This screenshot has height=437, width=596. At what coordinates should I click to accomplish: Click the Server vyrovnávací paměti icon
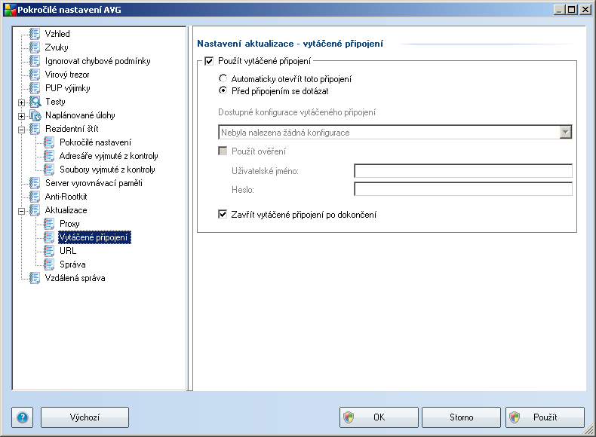(35, 183)
